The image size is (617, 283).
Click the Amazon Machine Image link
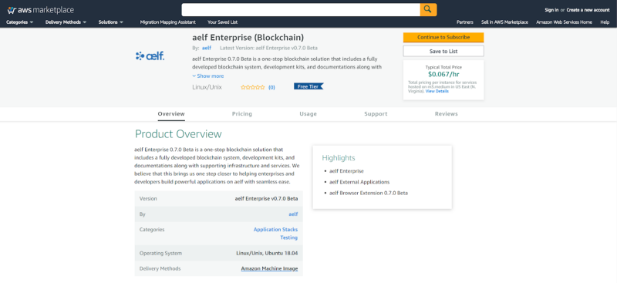269,268
